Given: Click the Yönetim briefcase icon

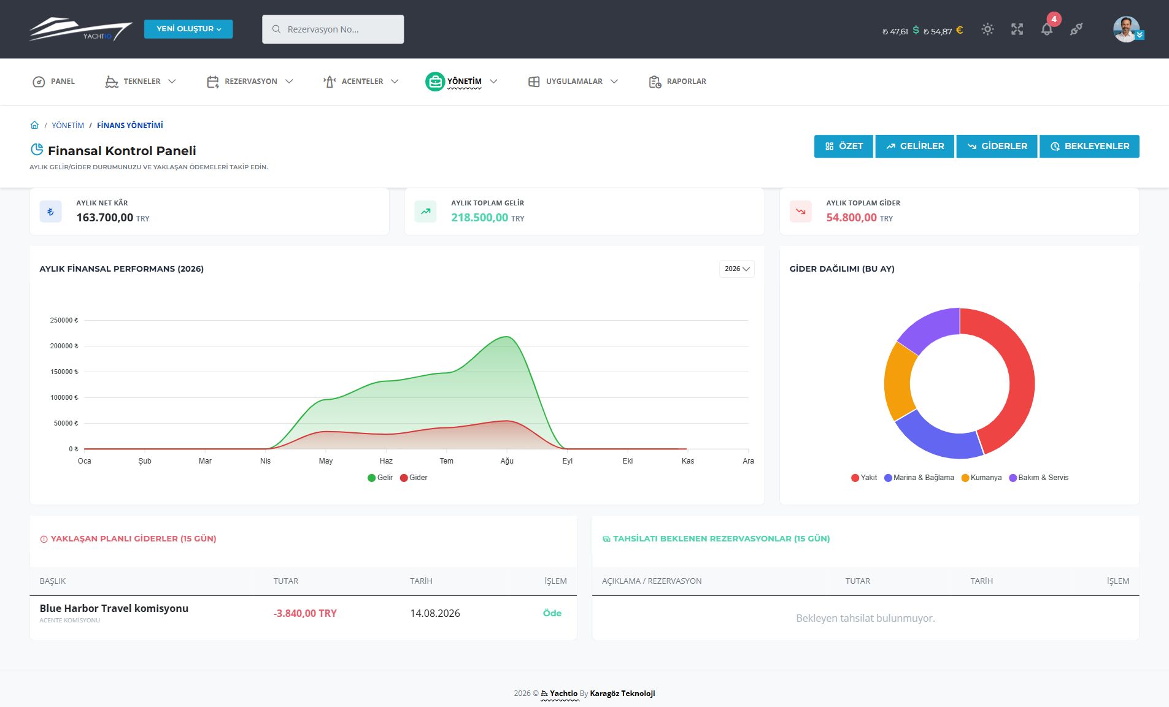Looking at the screenshot, I should tap(434, 82).
